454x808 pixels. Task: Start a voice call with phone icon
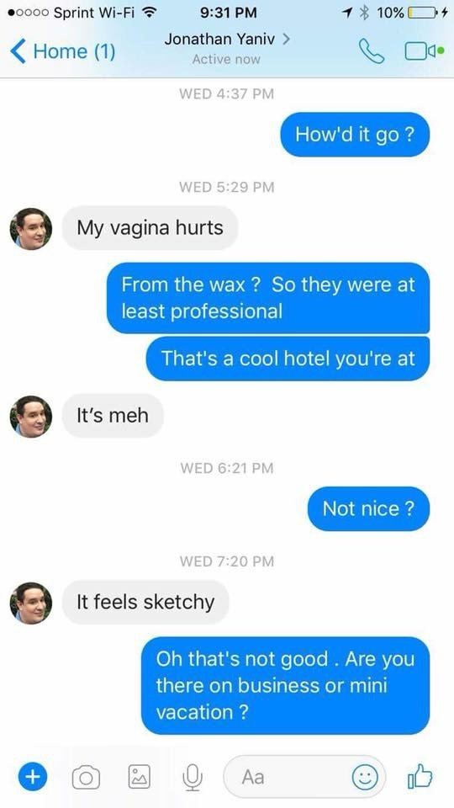372,51
